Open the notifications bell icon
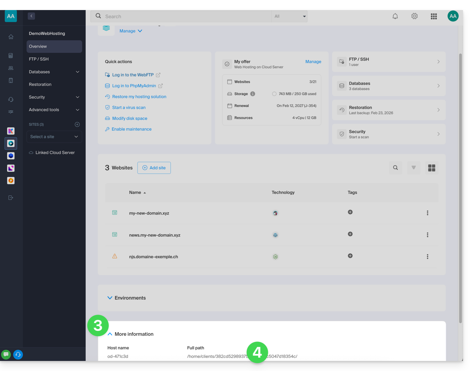 coord(395,16)
